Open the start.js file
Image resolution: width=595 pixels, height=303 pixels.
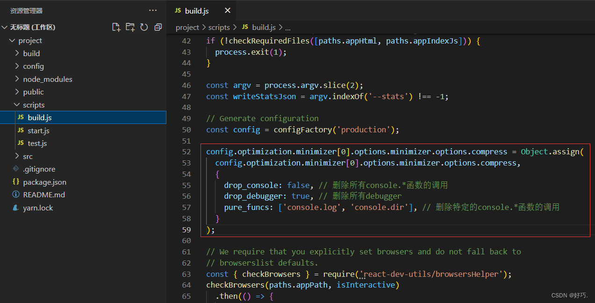tap(39, 130)
